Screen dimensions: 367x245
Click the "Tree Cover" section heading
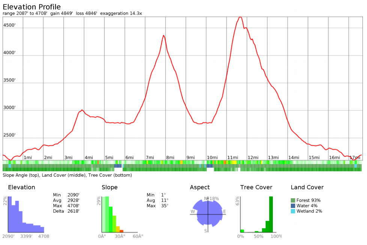(x=256, y=187)
